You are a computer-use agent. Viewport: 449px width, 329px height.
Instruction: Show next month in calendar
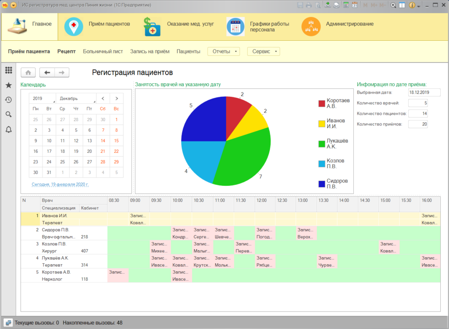click(117, 99)
